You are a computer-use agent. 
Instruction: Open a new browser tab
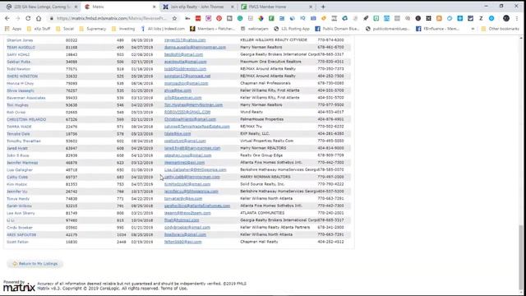[x=323, y=7]
